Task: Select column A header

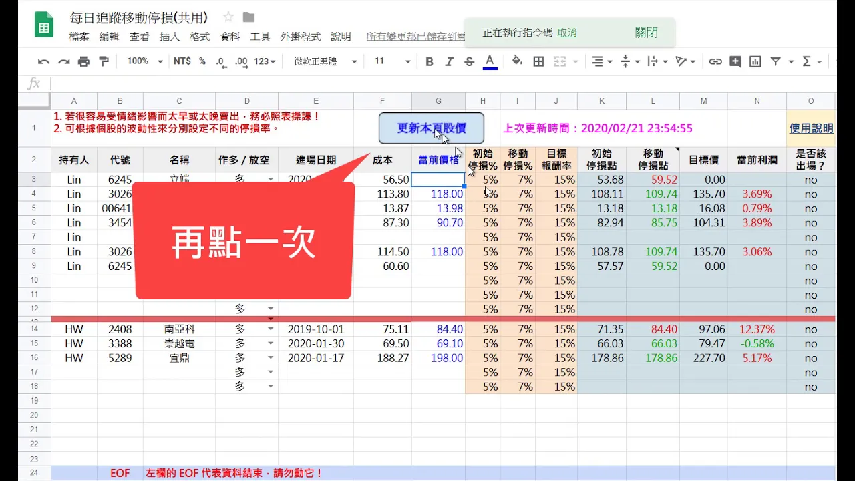Action: coord(73,101)
